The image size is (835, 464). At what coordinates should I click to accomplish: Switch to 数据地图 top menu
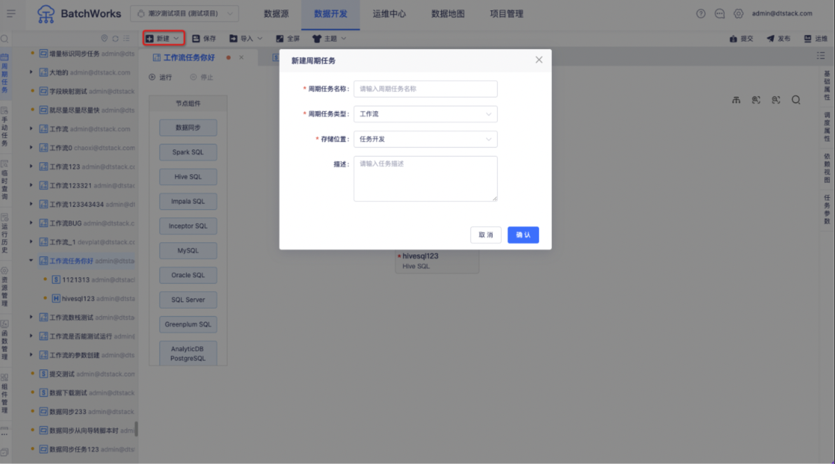(x=448, y=14)
